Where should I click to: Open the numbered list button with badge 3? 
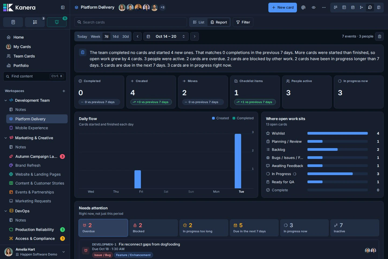point(35,22)
